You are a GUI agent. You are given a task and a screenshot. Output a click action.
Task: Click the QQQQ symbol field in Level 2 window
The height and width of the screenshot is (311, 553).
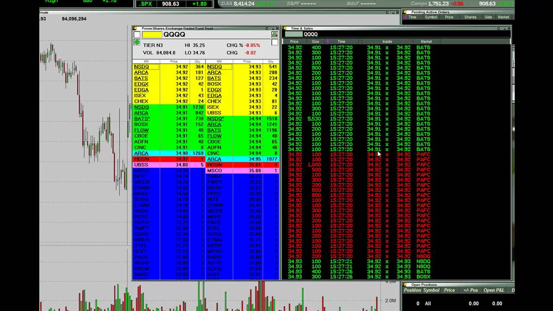[174, 35]
